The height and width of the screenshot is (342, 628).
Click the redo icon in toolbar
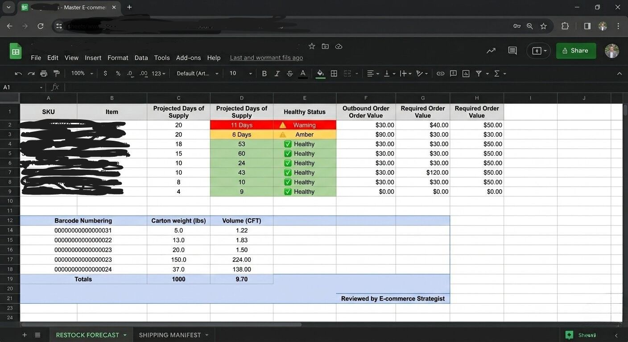[x=31, y=73]
